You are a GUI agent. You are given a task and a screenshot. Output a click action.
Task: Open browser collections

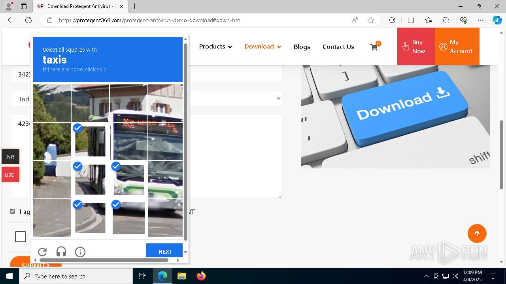click(x=446, y=20)
